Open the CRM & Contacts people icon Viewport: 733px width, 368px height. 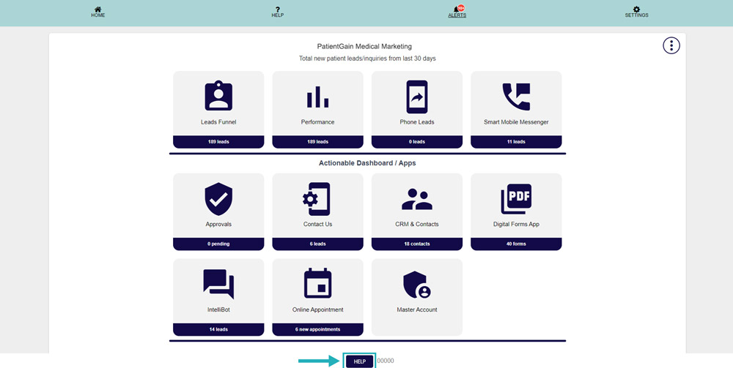tap(417, 199)
